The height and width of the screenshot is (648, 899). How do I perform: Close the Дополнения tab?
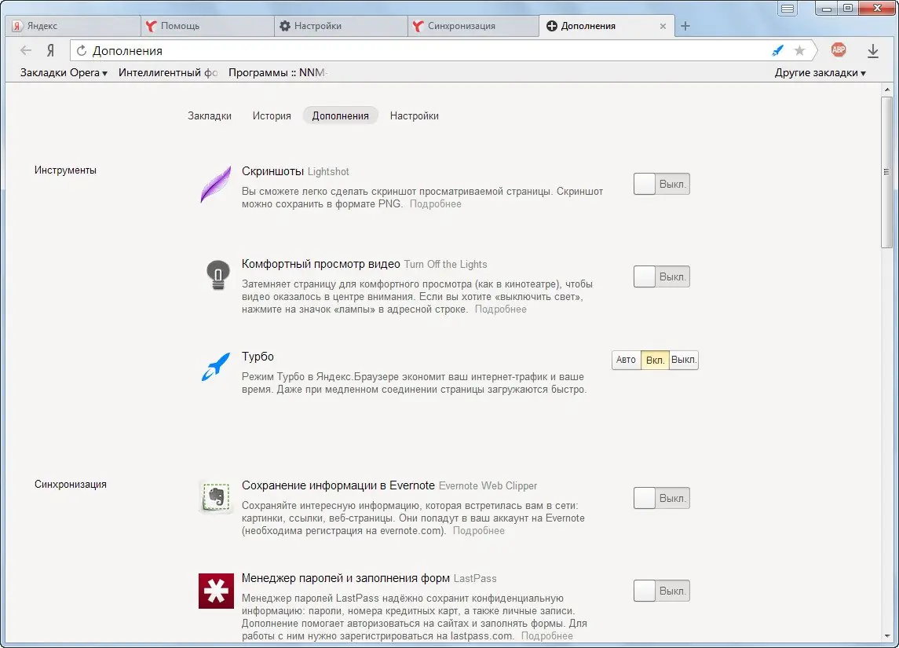[x=663, y=27]
